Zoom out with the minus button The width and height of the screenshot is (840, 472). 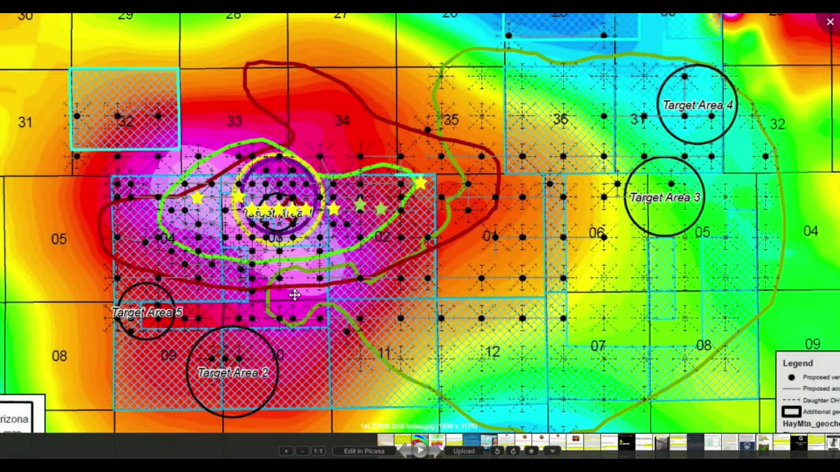tap(303, 451)
